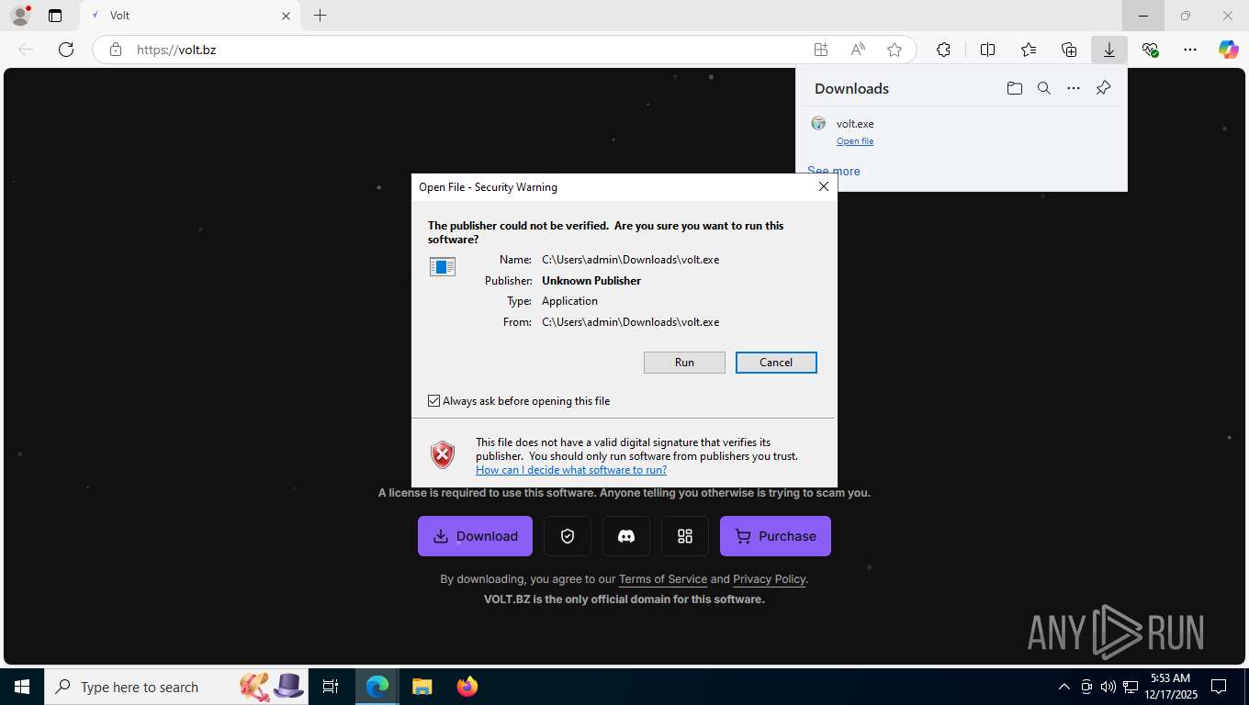The width and height of the screenshot is (1249, 705).
Task: Click the volt.exe filename in Downloads
Action: click(855, 124)
